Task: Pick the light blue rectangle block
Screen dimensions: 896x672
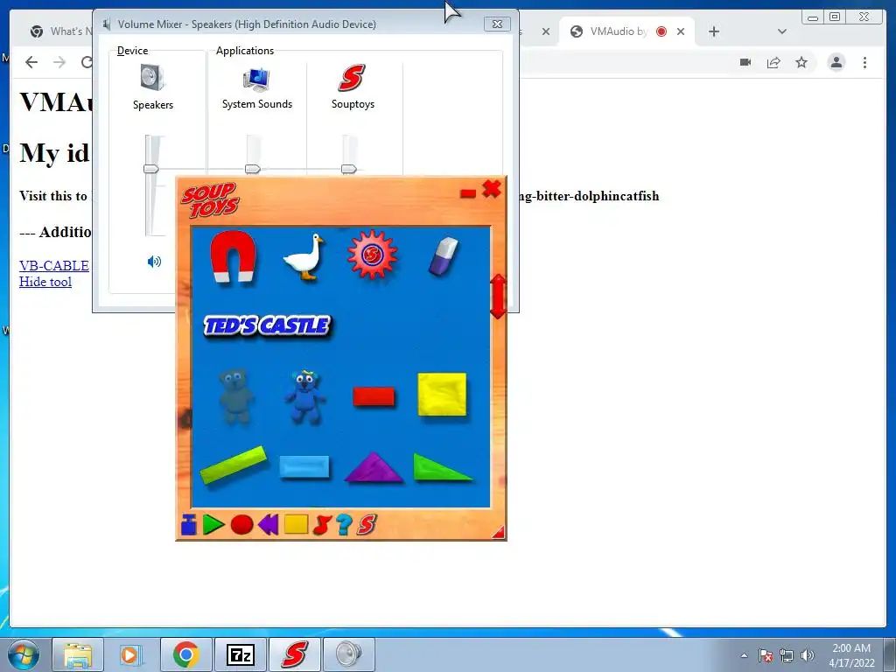Action: click(304, 466)
